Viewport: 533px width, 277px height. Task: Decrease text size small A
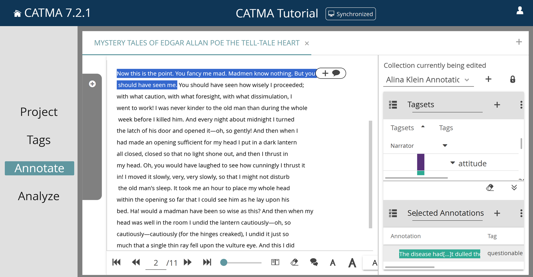[333, 263]
